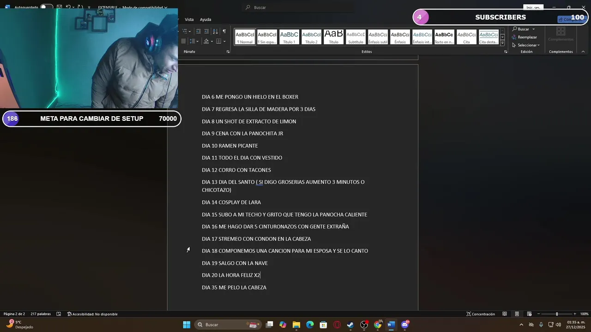Show hidden system tray icons

click(521, 325)
